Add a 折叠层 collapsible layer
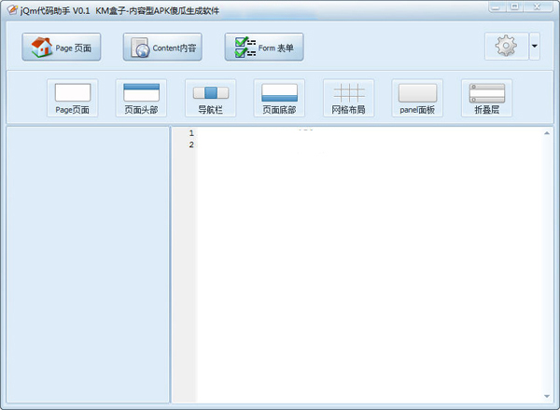 486,99
